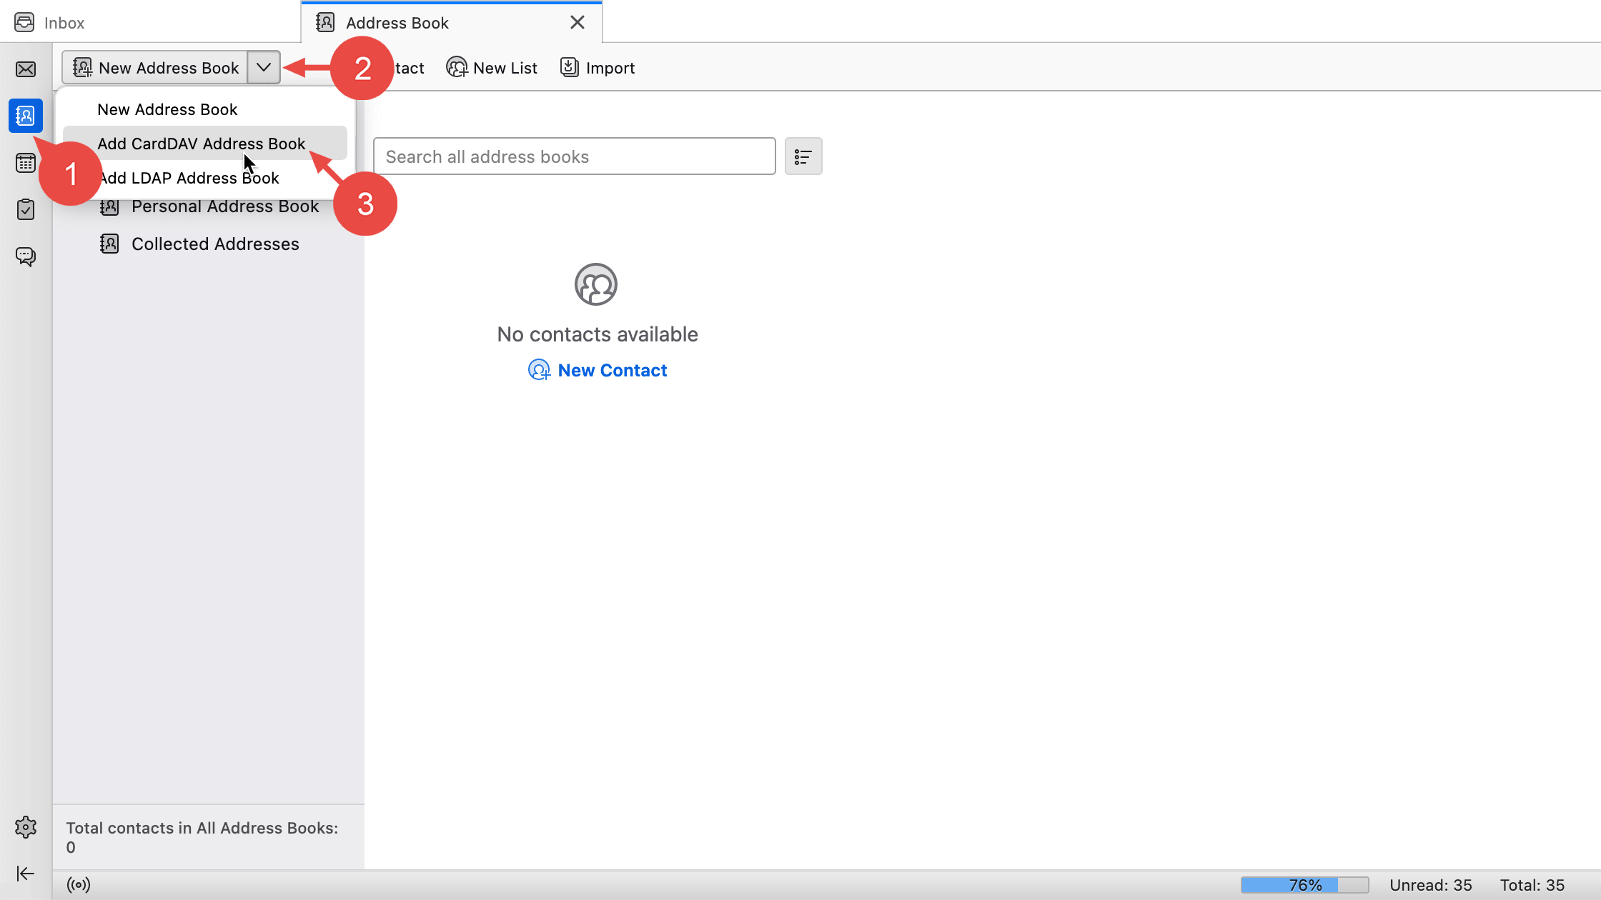Open the Mail space icon

tap(26, 69)
